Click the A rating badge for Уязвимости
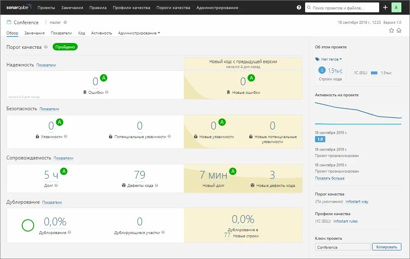Viewport: 410px width, 259px height. [x=60, y=122]
